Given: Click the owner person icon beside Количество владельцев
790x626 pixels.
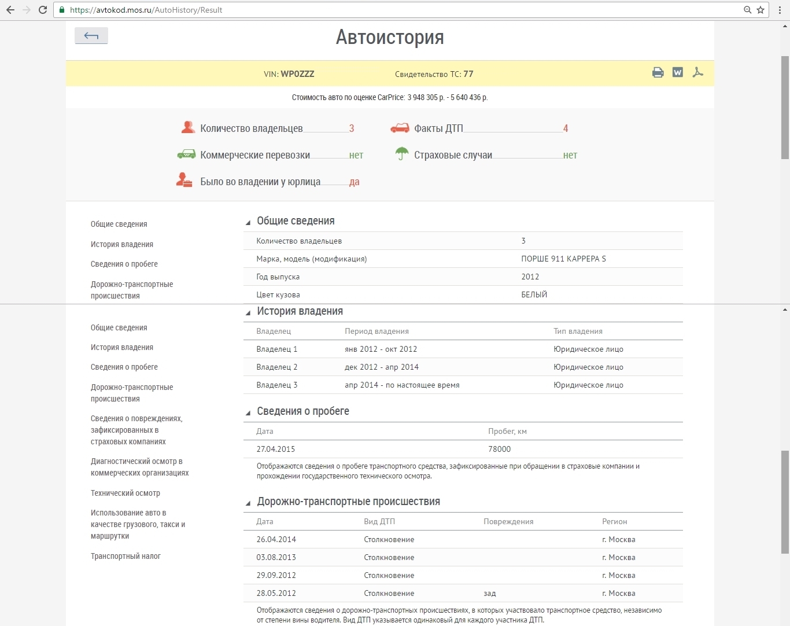Looking at the screenshot, I should click(188, 127).
